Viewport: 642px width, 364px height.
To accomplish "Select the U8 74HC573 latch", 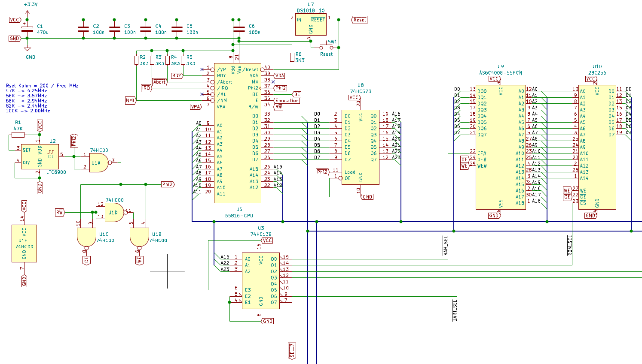I will tap(360, 147).
